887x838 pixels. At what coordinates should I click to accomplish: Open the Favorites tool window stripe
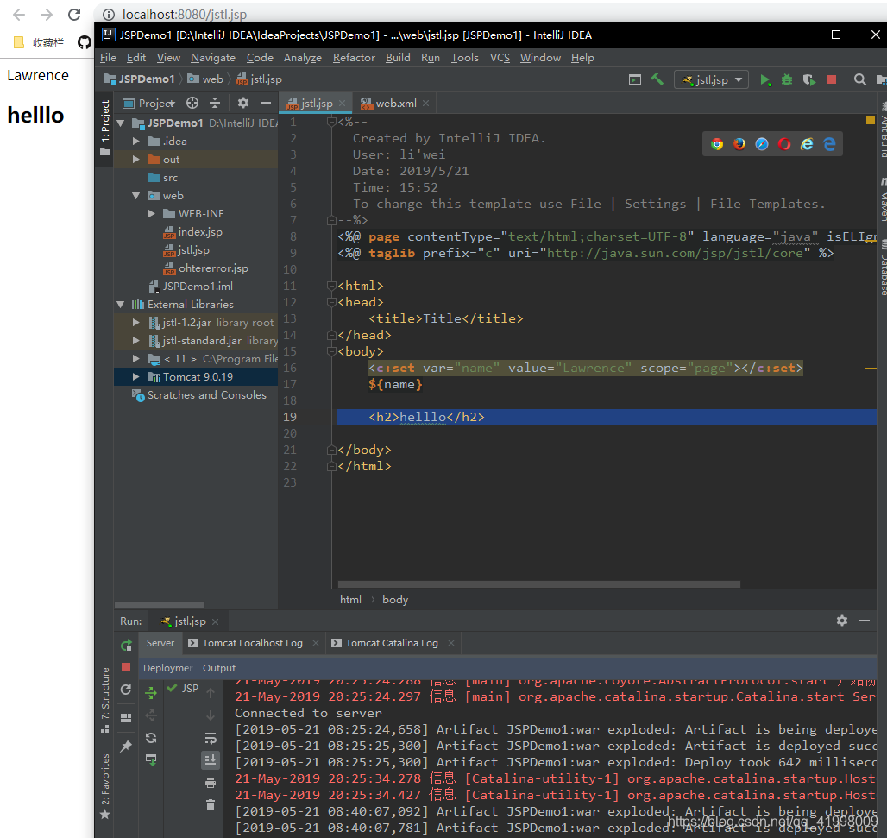click(105, 786)
